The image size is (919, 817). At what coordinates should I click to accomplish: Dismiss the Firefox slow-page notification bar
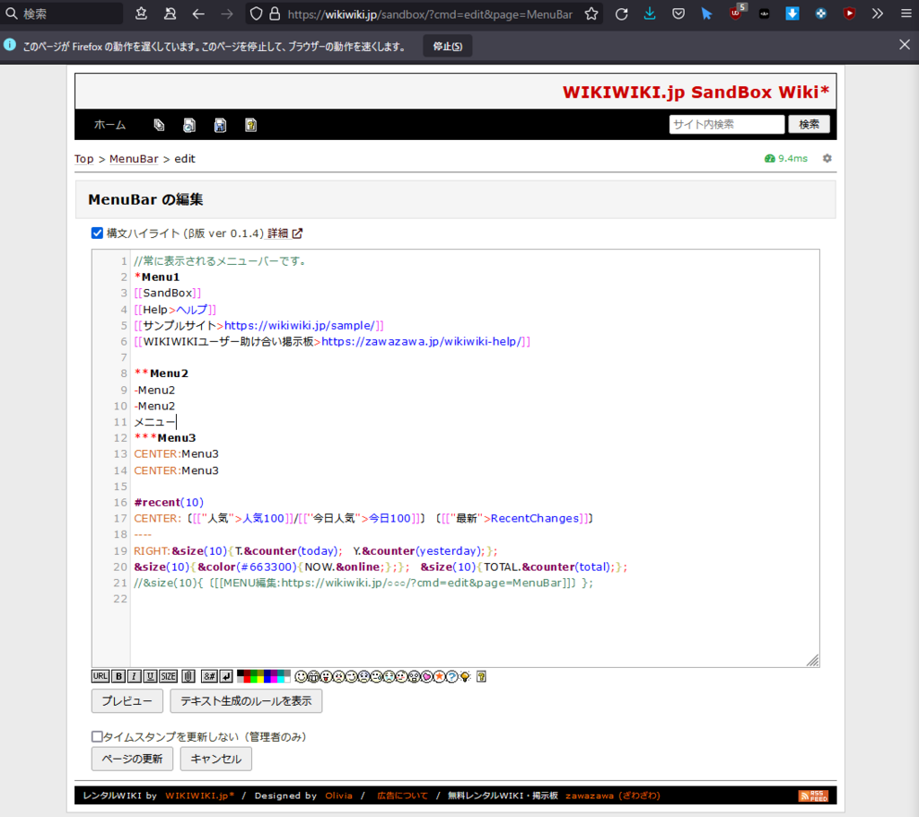point(905,45)
